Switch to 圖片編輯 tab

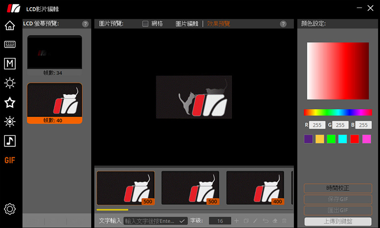tap(187, 24)
